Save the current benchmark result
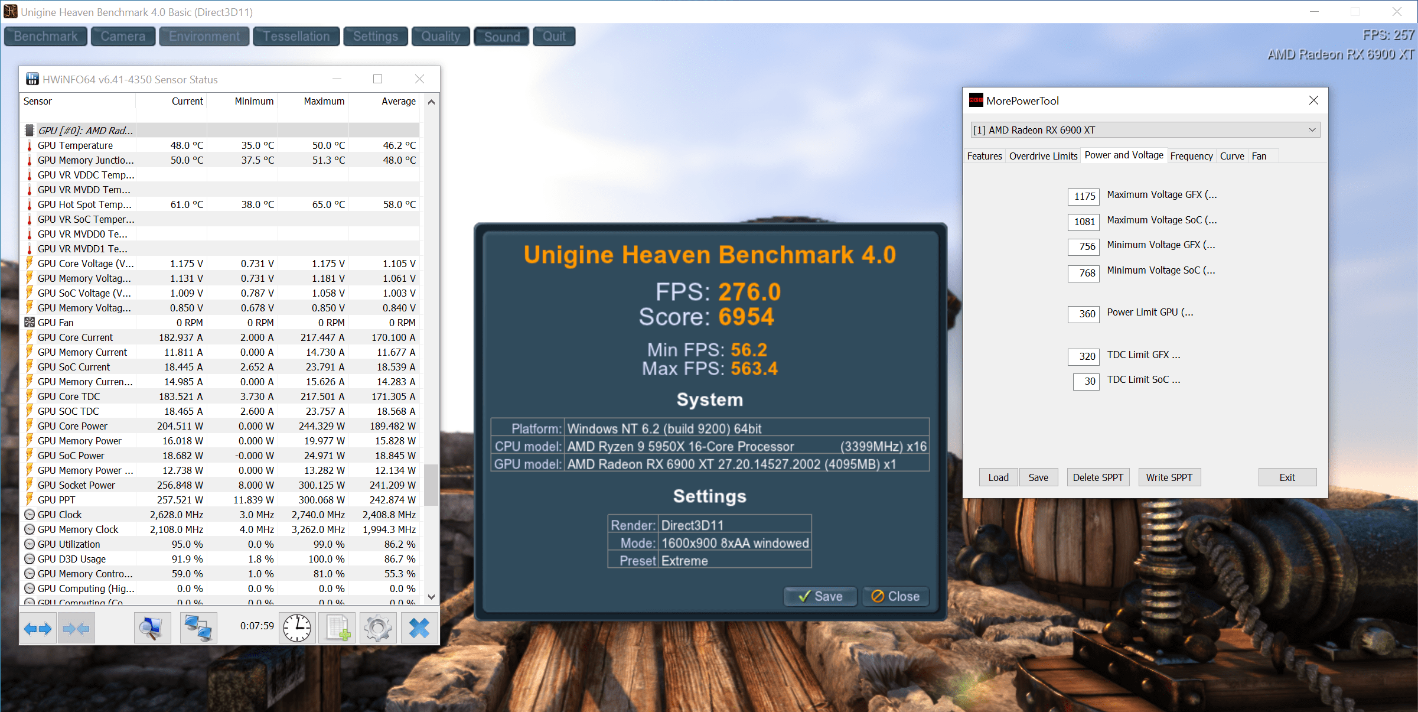 [x=819, y=597]
